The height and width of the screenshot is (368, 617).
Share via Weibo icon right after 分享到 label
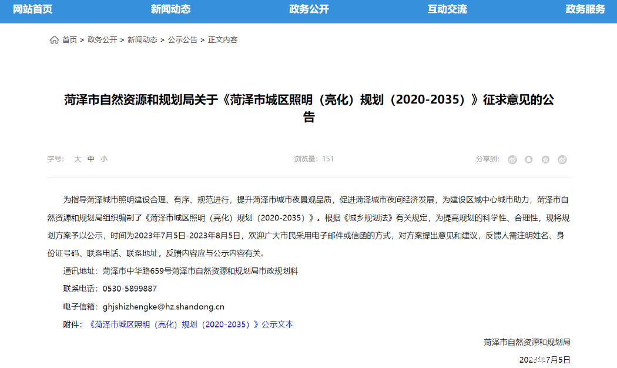point(512,159)
